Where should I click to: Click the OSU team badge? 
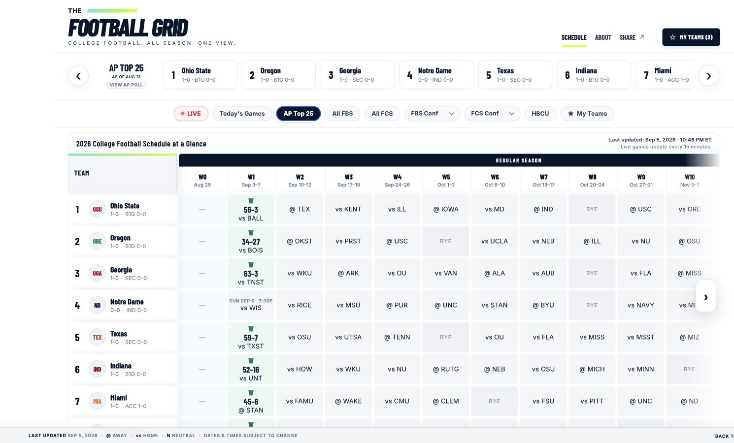click(x=98, y=209)
